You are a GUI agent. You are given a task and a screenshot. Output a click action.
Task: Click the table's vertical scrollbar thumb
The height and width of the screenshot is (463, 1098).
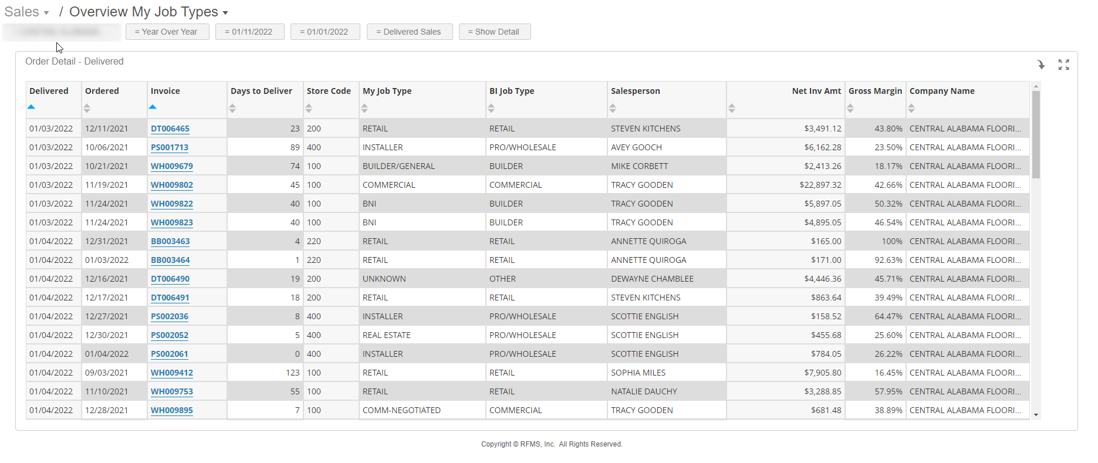click(x=1036, y=134)
